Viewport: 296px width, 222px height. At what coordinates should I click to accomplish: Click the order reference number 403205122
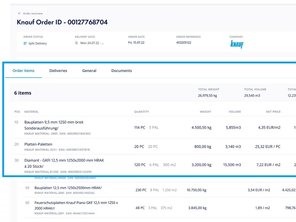coord(184,43)
